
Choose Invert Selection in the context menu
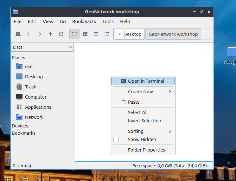point(143,121)
